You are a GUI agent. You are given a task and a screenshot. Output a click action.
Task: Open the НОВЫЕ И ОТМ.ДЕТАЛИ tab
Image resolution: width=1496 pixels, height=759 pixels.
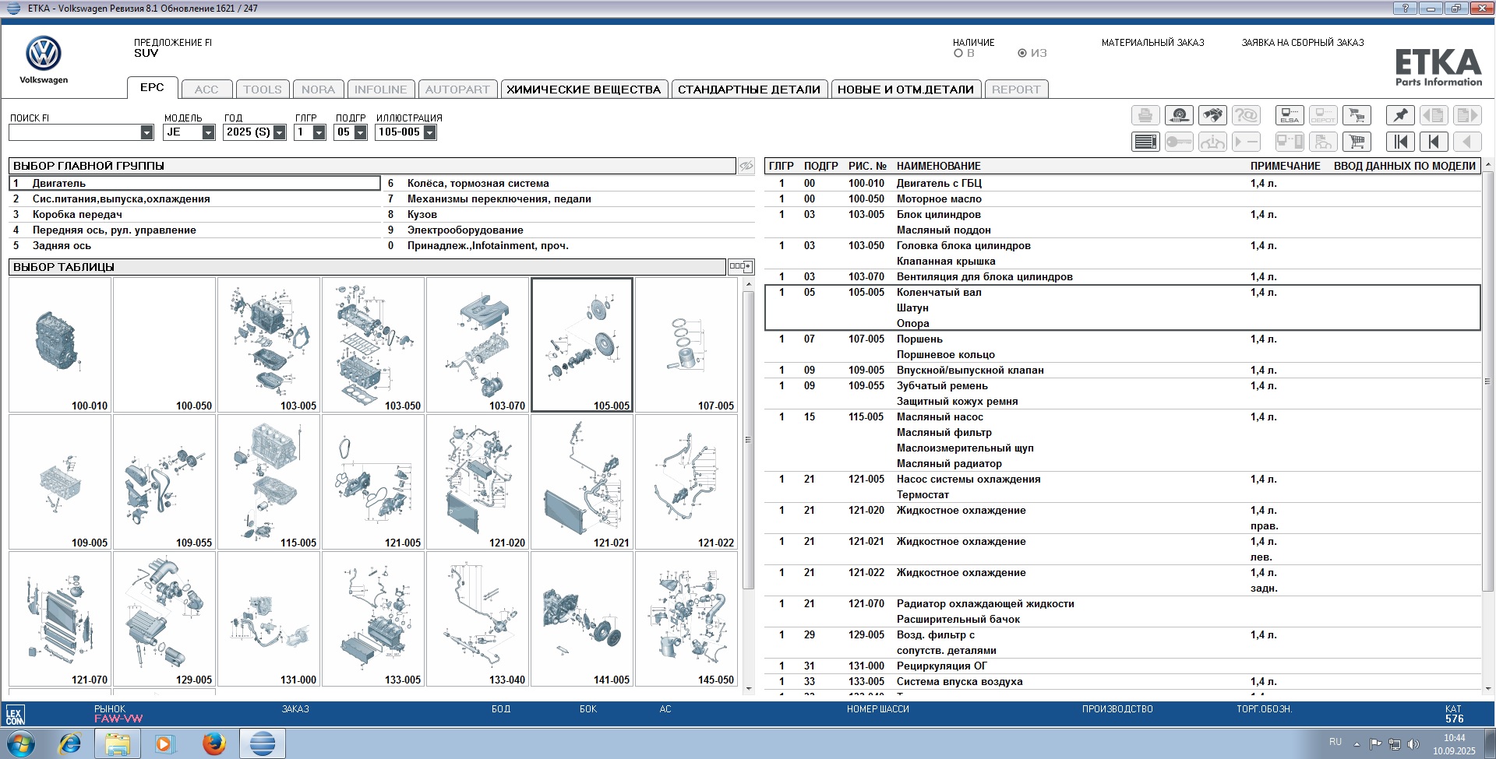pyautogui.click(x=905, y=90)
